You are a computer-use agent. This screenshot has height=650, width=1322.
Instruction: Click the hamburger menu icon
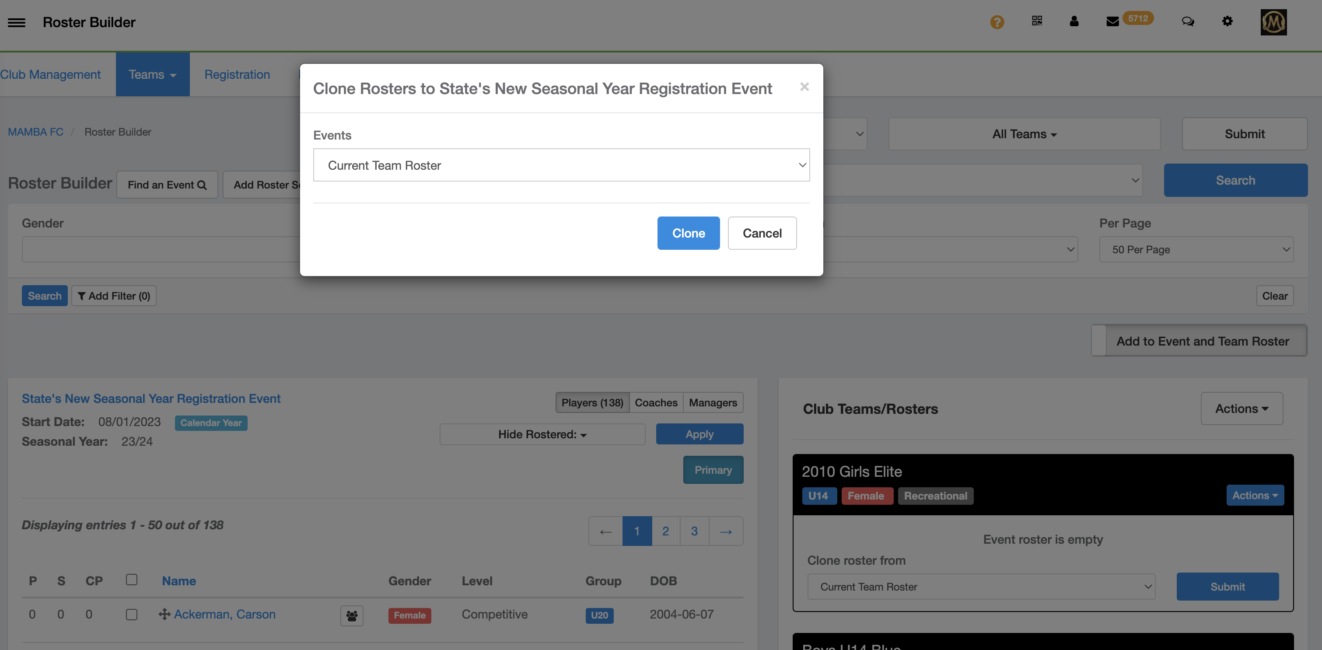click(x=15, y=22)
